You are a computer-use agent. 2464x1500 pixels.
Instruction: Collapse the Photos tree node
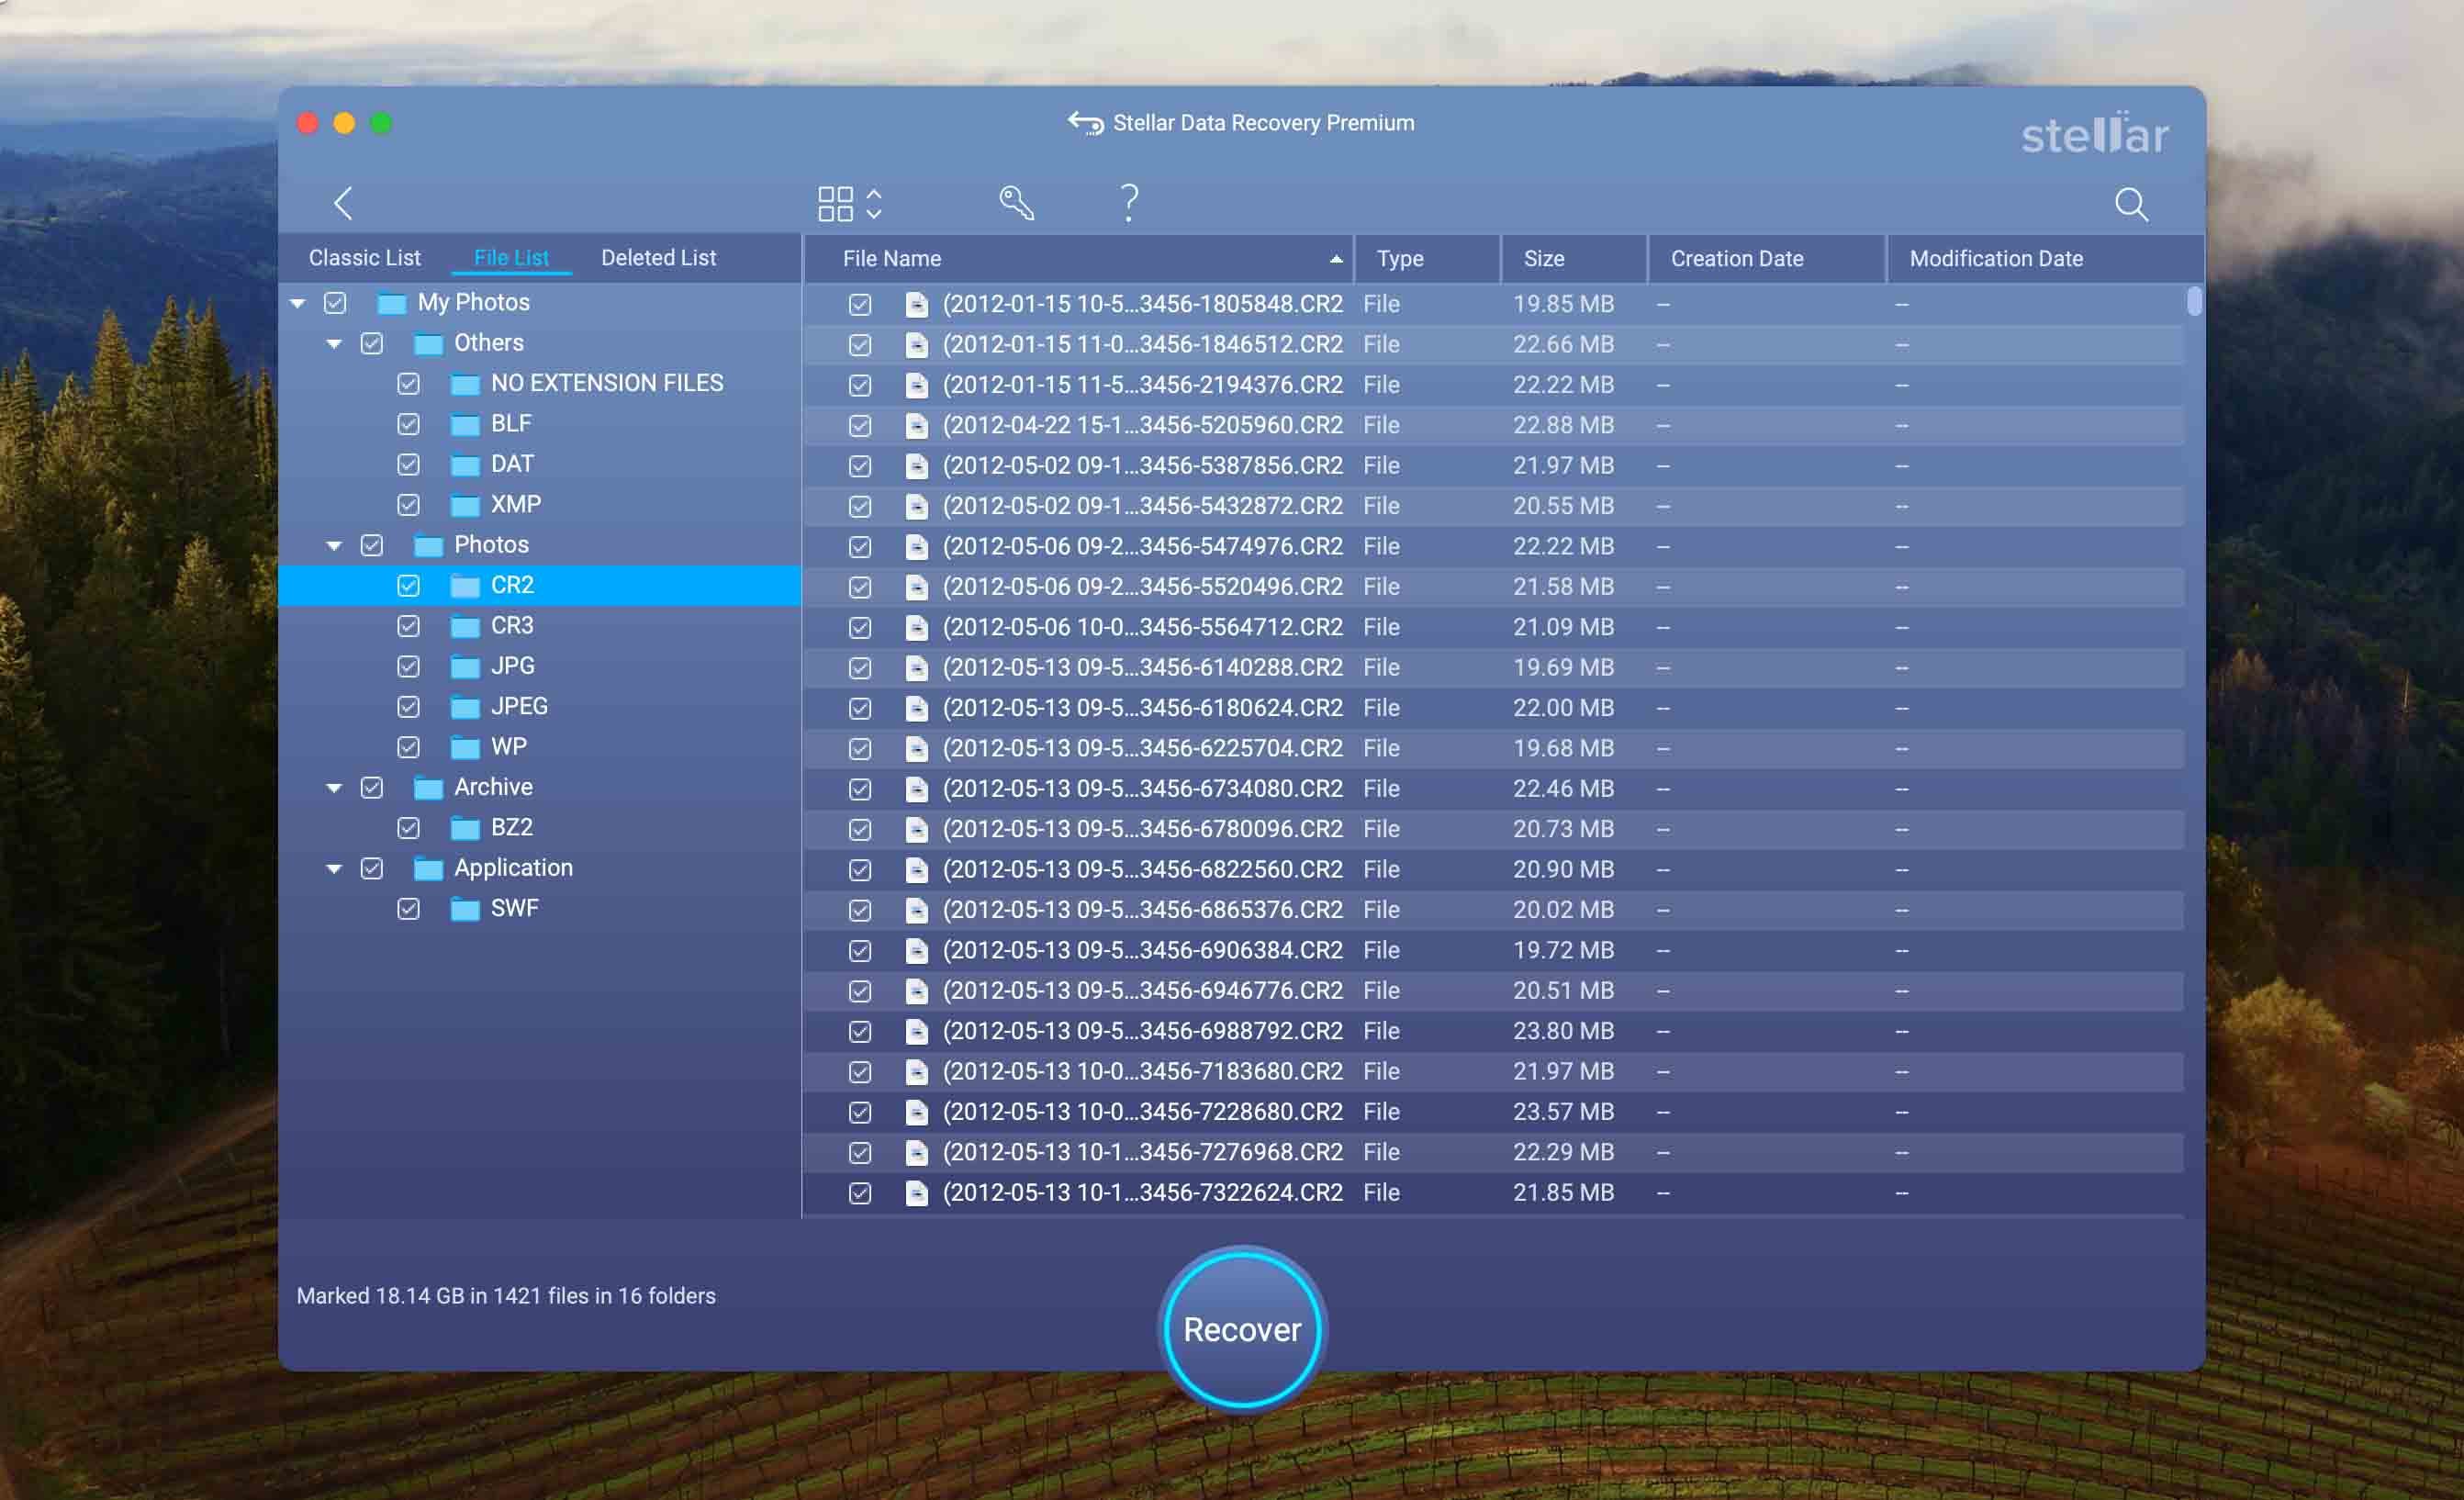tap(334, 546)
